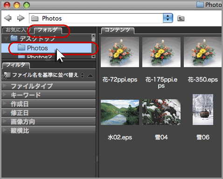Screen dimensions: 223x179
Task: Click folder icon in window title
Action: point(200,4)
